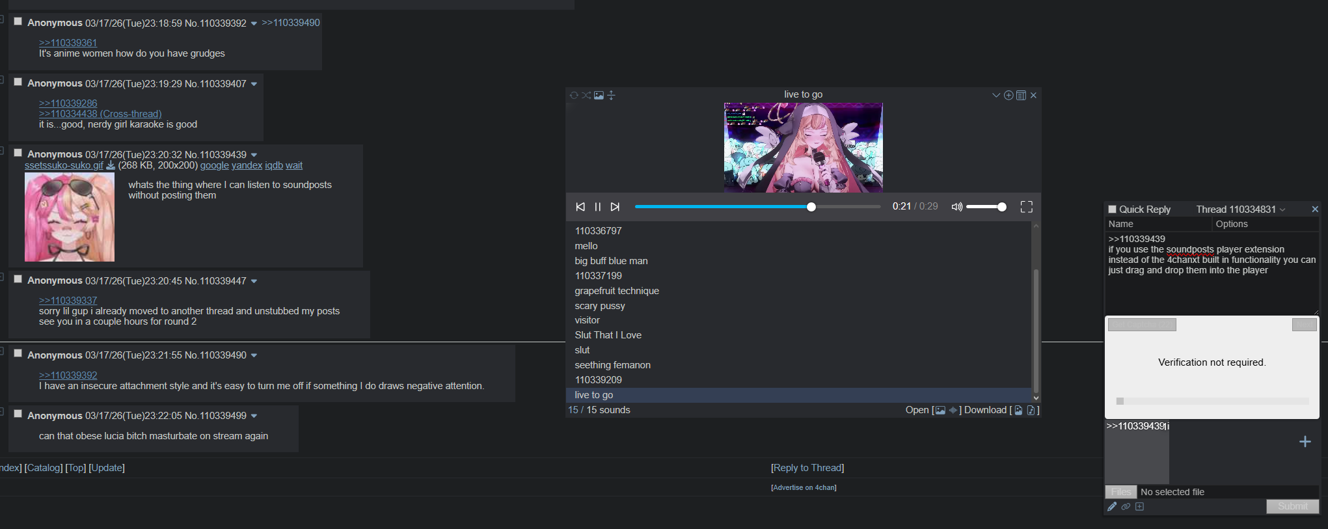
Task: Tick checkbox for post No.110339439
Action: pos(18,153)
